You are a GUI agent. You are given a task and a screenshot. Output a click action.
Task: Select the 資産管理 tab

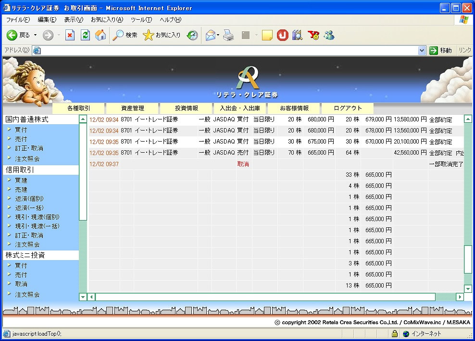click(133, 108)
